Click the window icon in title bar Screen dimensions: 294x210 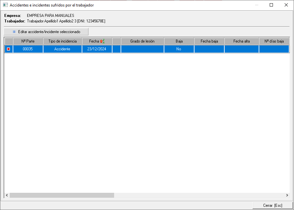coord(5,5)
